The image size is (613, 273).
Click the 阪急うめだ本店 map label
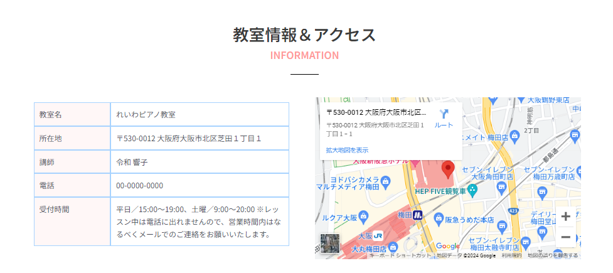click(469, 220)
